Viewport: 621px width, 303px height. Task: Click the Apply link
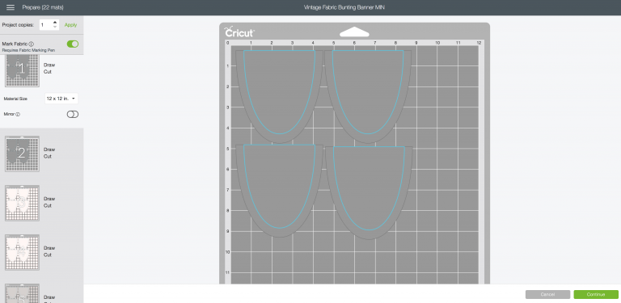70,25
